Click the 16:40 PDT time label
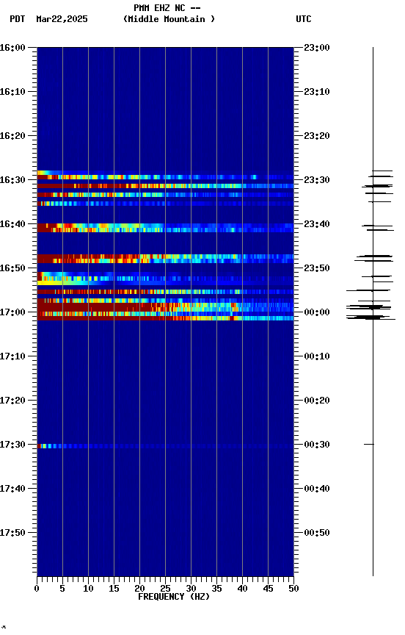Viewport: 405px width, 635px height. tap(12, 224)
